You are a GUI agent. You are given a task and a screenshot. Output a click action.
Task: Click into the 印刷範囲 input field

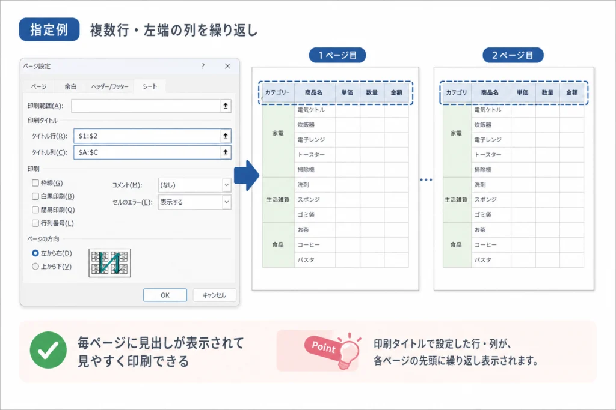click(x=146, y=106)
